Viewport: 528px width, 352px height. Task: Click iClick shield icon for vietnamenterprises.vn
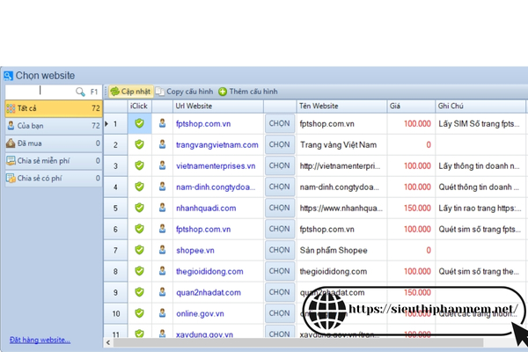(x=139, y=165)
